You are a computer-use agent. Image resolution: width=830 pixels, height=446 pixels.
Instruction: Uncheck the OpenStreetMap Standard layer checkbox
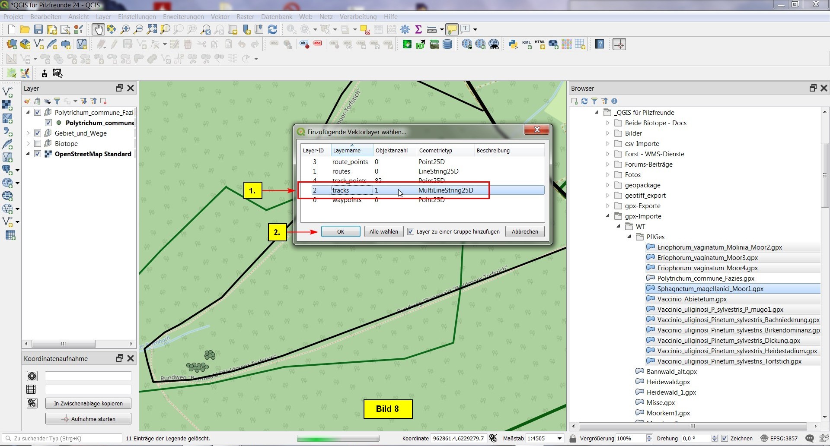pos(38,154)
